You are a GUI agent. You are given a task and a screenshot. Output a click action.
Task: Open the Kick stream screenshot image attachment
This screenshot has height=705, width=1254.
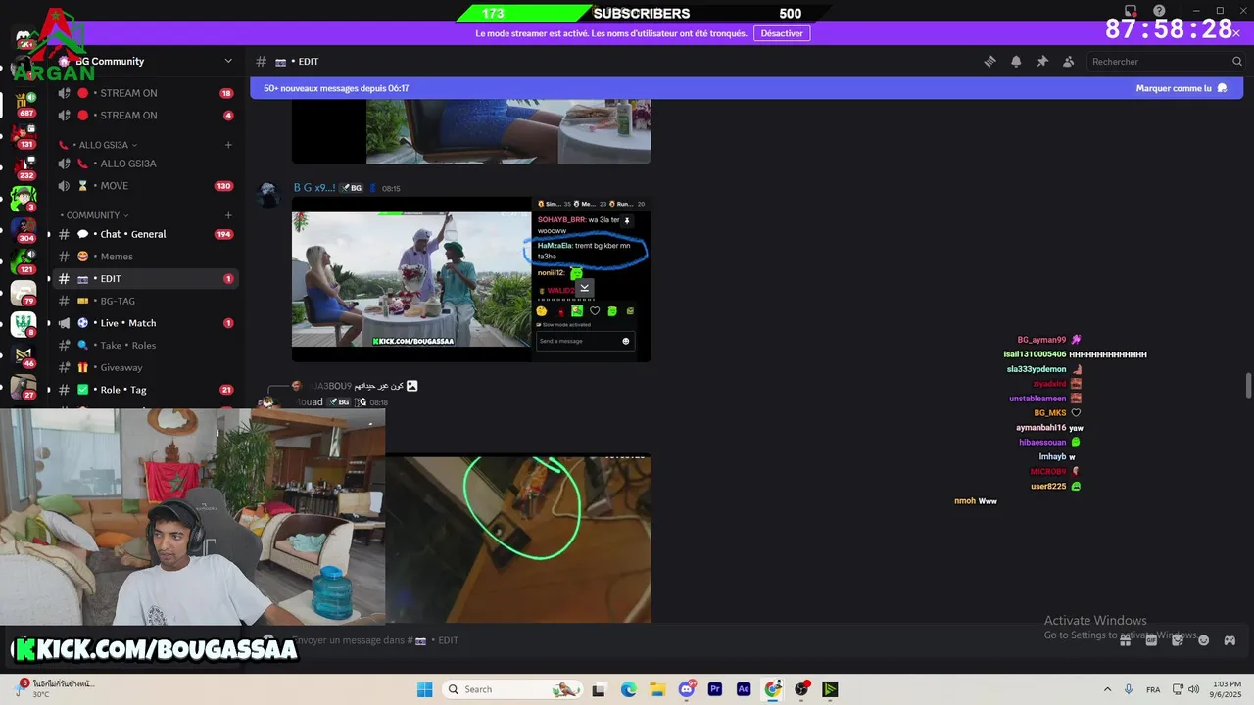pos(471,279)
